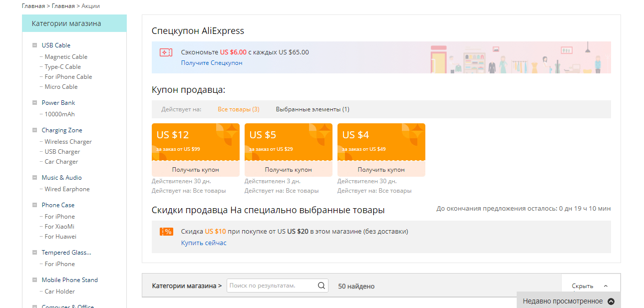Open the Wired Earphone category
Image resolution: width=644 pixels, height=308 pixels.
pyautogui.click(x=67, y=189)
